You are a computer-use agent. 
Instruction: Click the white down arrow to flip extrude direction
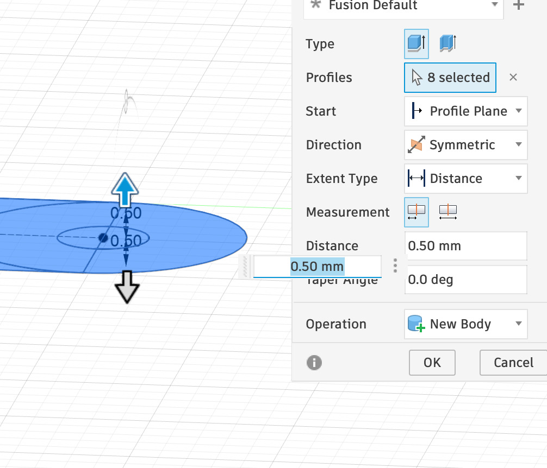pos(126,285)
